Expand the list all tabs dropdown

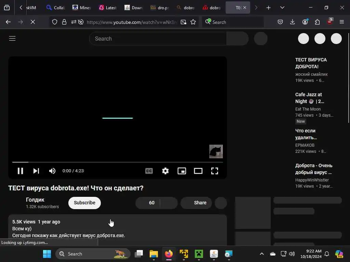pyautogui.click(x=282, y=8)
